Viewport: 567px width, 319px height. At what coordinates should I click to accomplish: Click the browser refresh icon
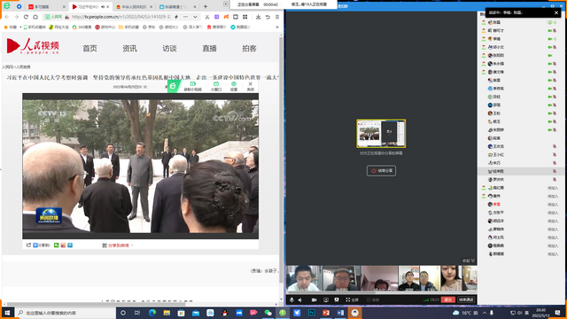(x=26, y=17)
